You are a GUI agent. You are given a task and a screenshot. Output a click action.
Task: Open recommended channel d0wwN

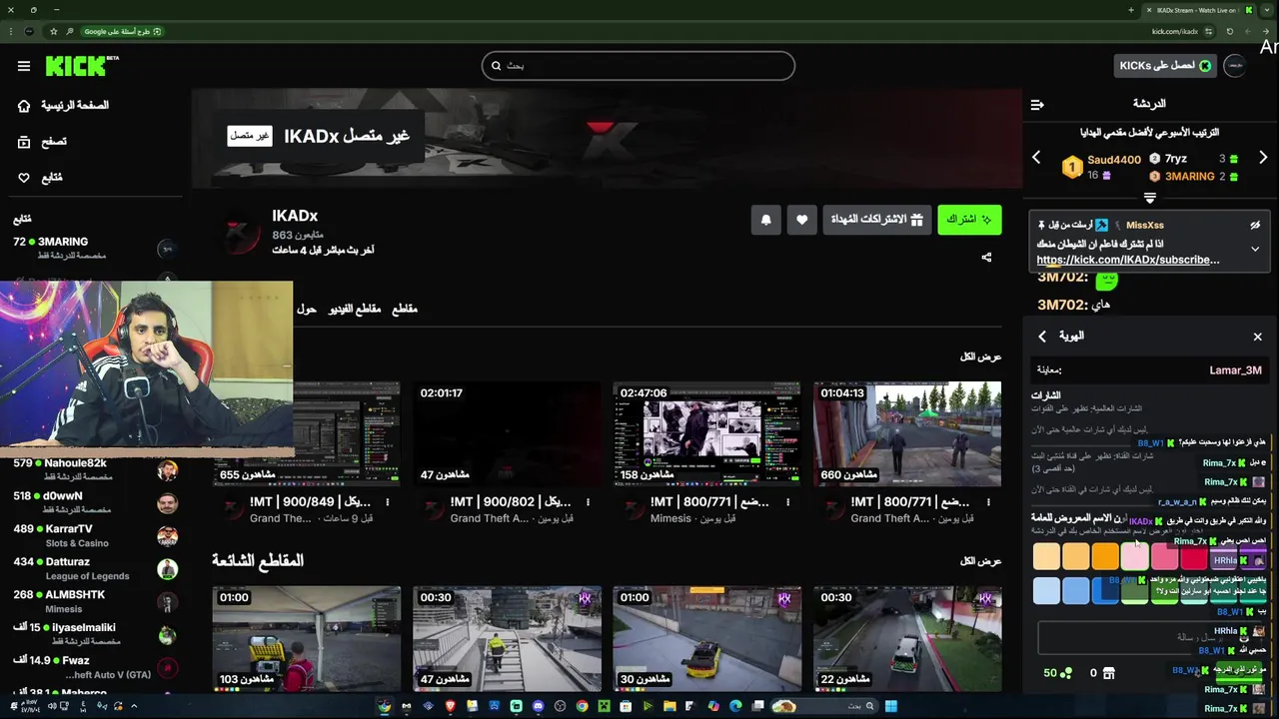click(95, 502)
